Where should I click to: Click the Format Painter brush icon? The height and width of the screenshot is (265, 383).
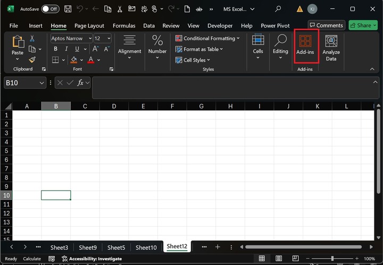click(x=32, y=60)
